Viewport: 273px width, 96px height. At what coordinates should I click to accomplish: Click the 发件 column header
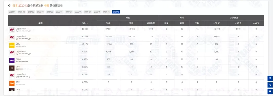pyautogui.click(x=108, y=23)
